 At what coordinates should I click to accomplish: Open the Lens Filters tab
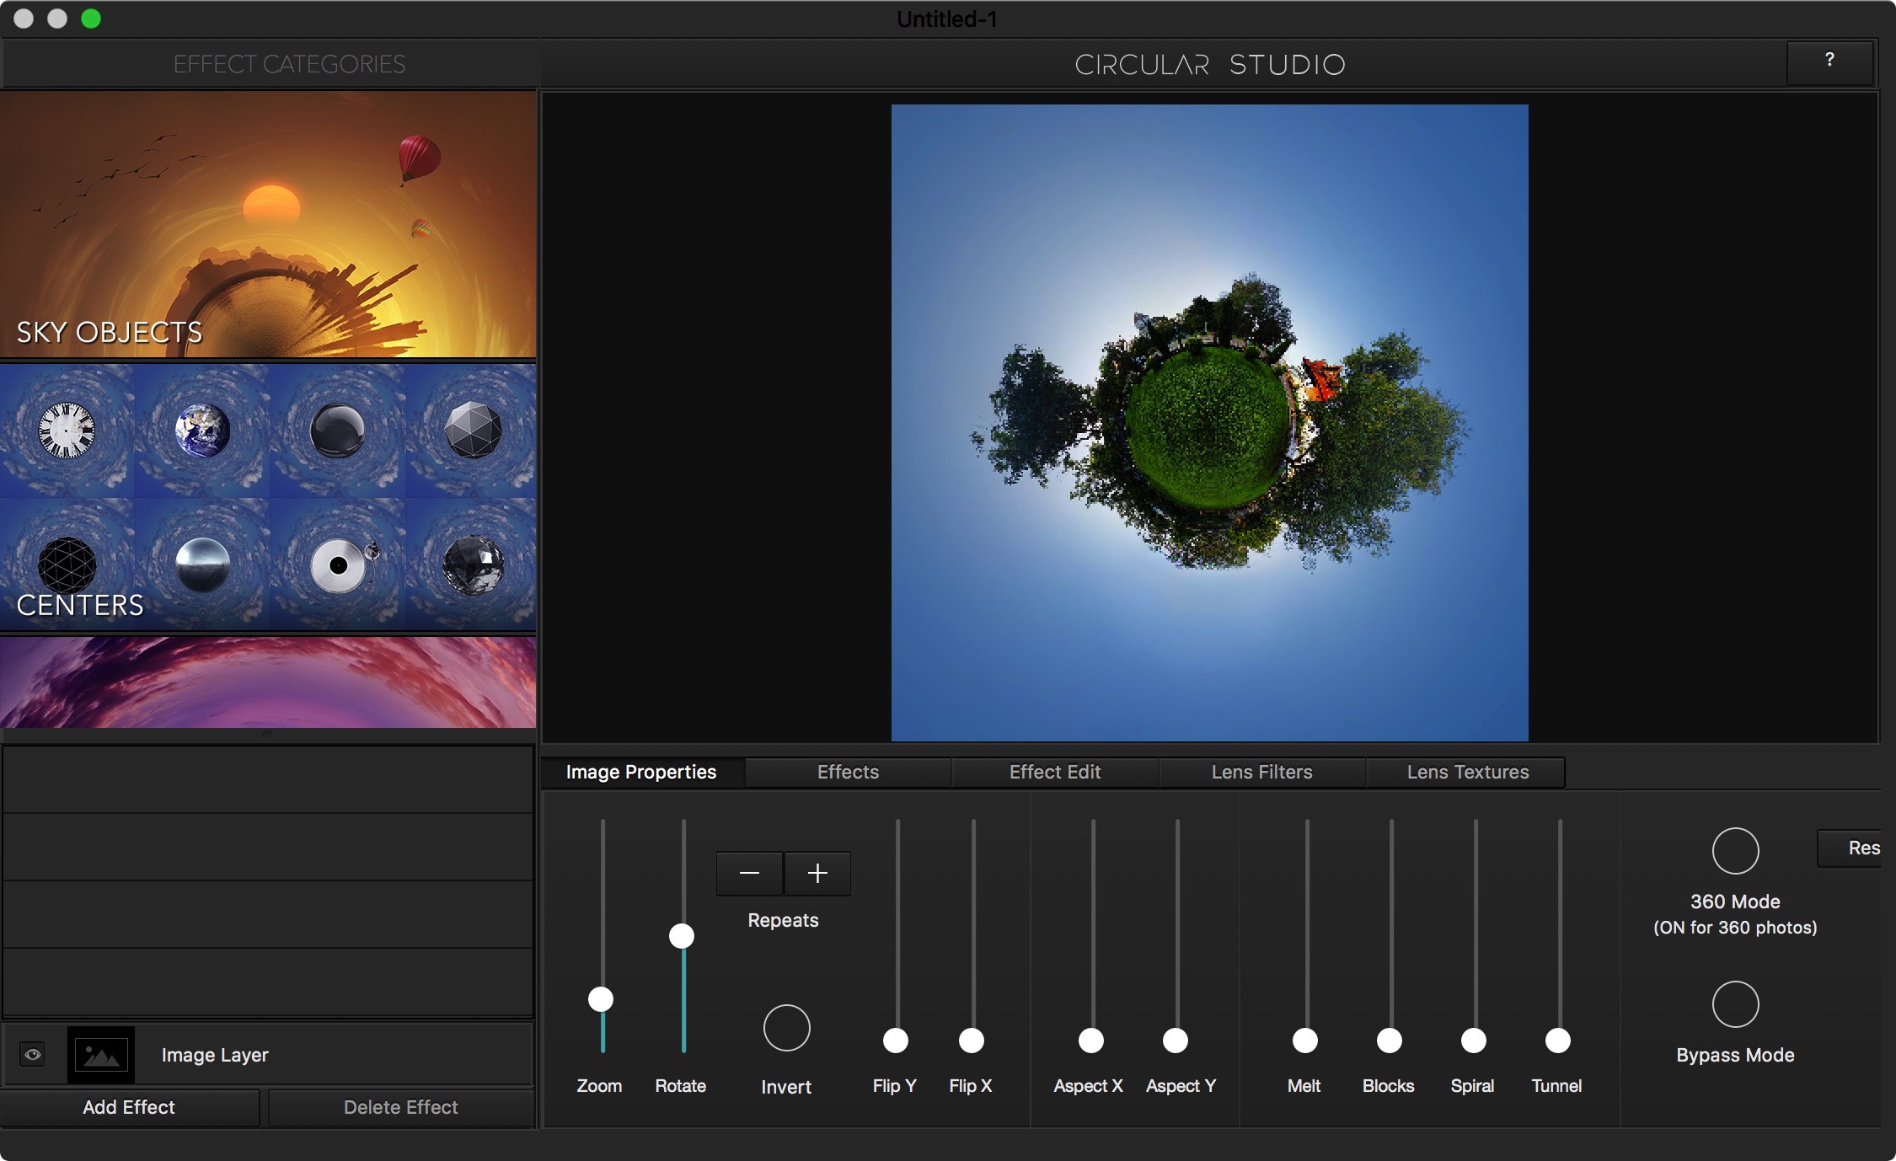pyautogui.click(x=1261, y=771)
